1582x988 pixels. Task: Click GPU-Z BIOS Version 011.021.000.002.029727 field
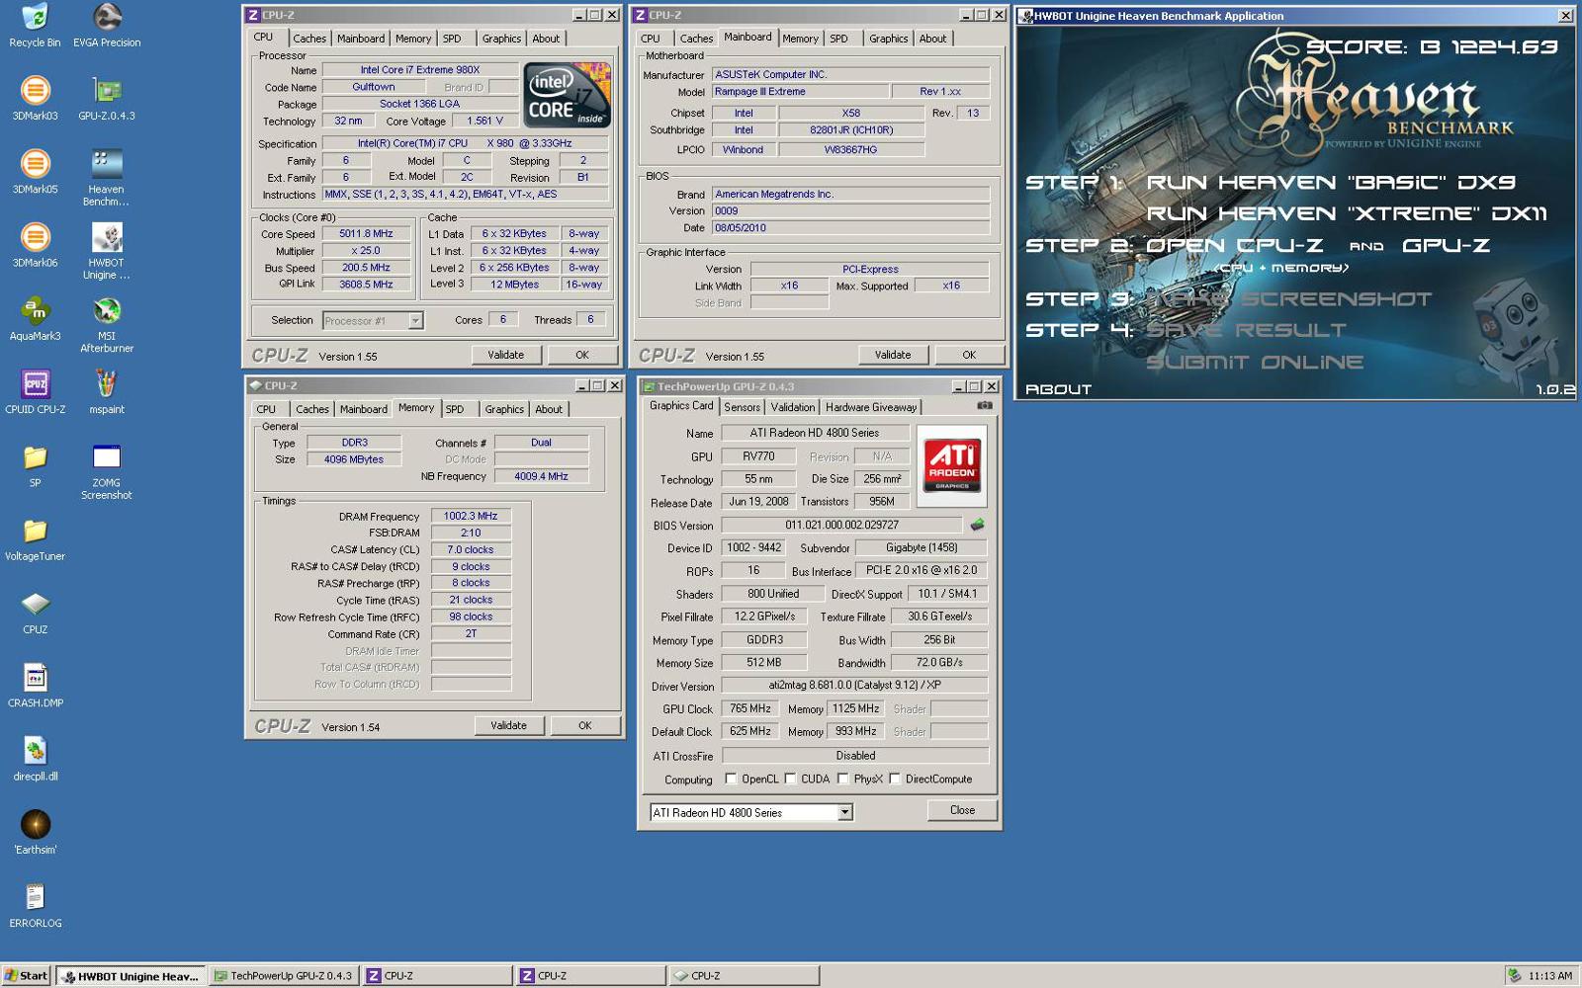841,525
